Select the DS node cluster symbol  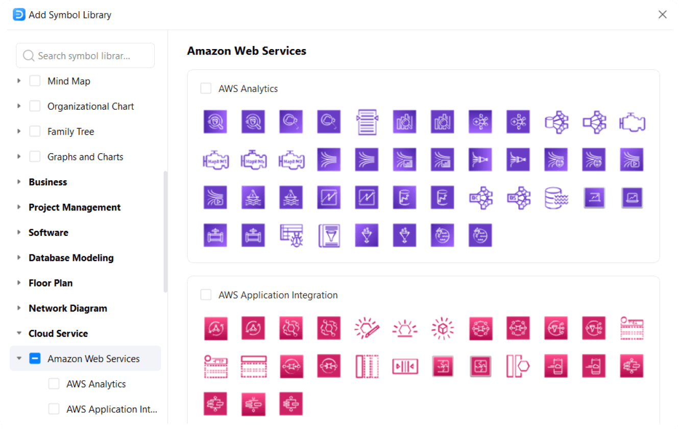click(x=519, y=198)
